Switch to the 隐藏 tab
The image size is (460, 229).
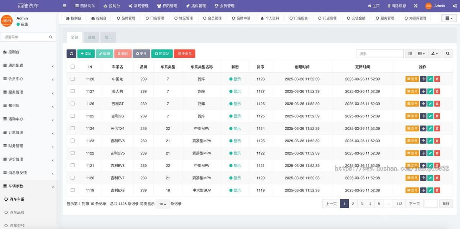coord(91,37)
